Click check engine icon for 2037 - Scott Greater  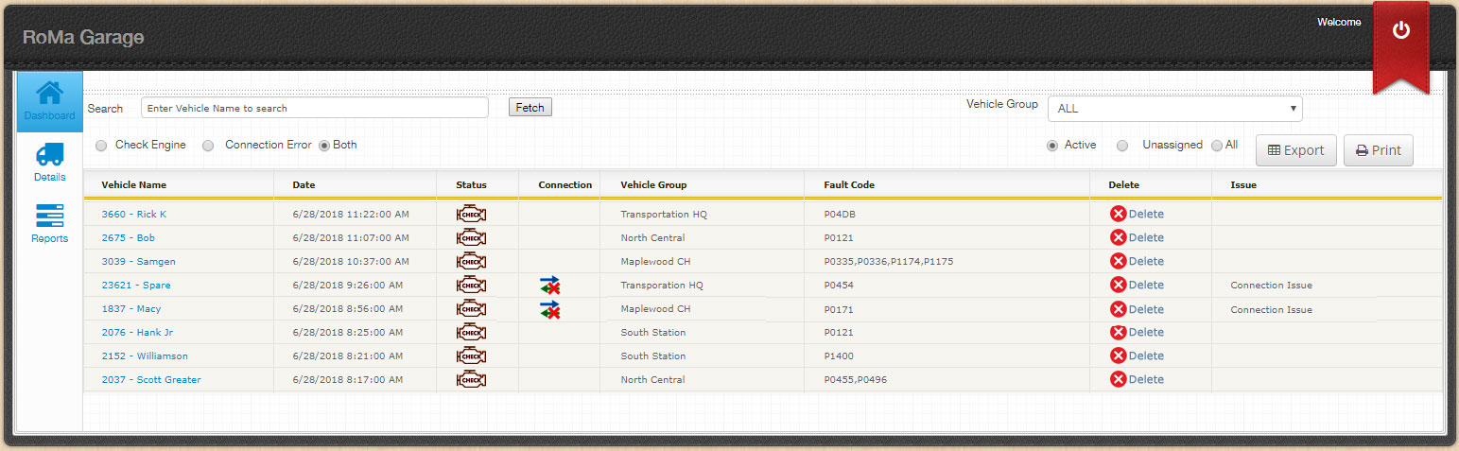tap(471, 379)
